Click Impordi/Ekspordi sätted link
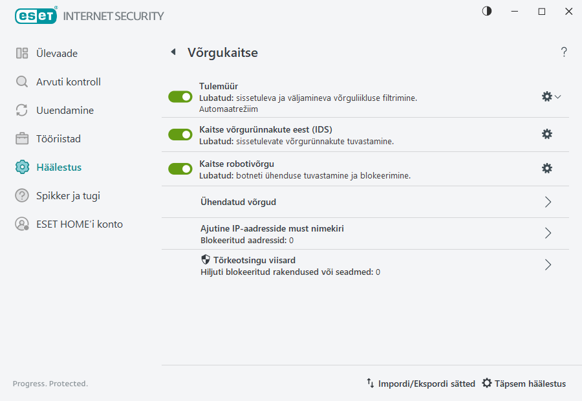Screen dimensions: 582x401 click(422, 383)
